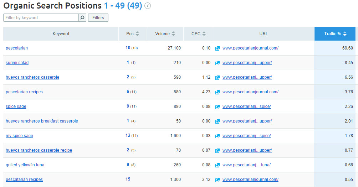Image resolution: width=358 pixels, height=187 pixels.
Task: Click the Keyword column header
Action: [x=61, y=34]
